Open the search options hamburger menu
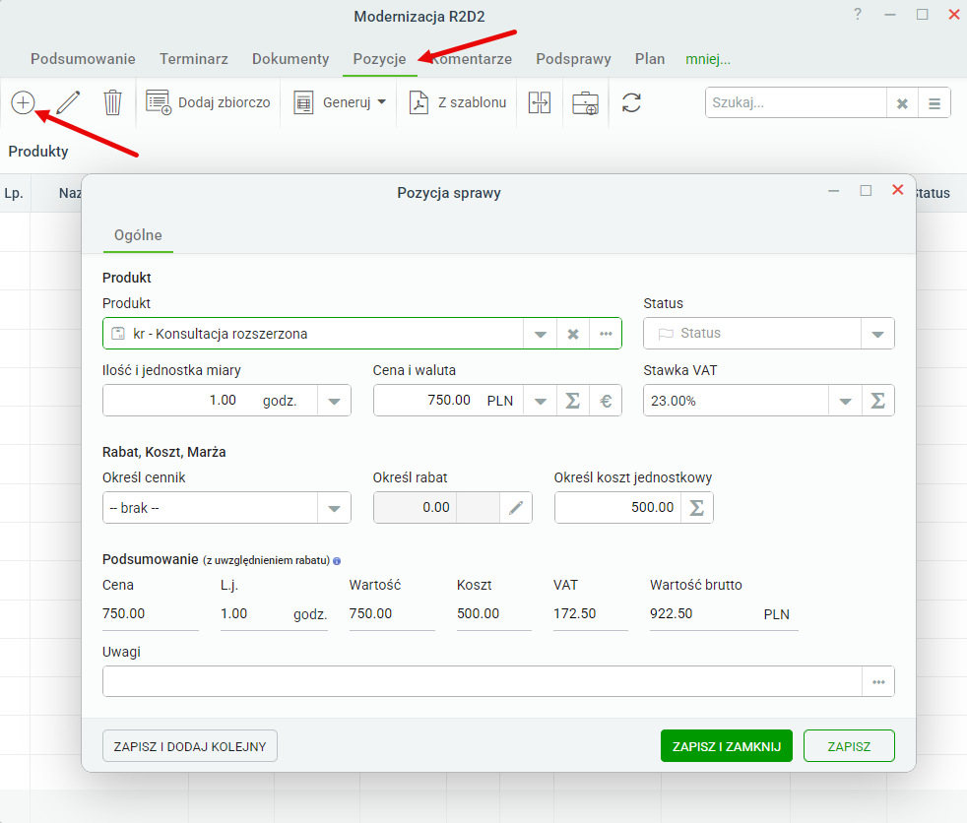 (x=935, y=103)
